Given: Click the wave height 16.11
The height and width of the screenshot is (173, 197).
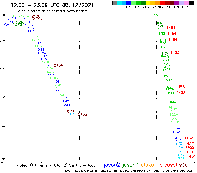Looking at the screenshot, I should (167, 76).
